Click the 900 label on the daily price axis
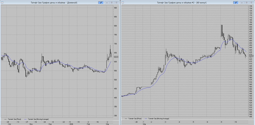 point(116,8)
